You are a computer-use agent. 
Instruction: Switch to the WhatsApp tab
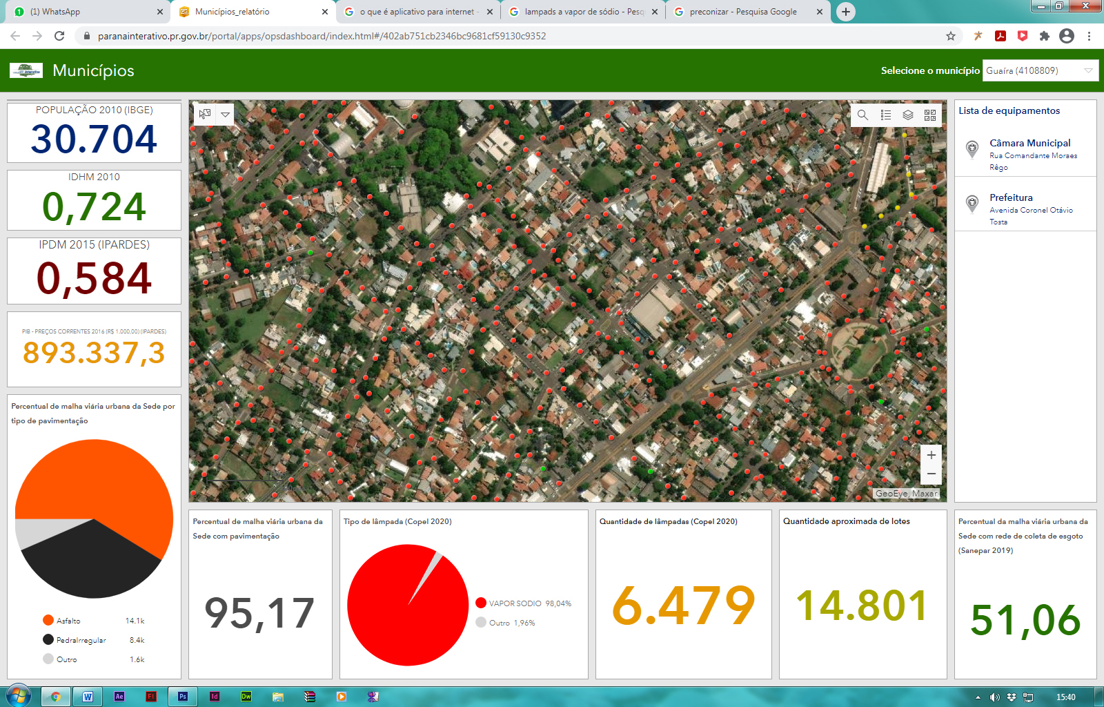click(x=83, y=12)
